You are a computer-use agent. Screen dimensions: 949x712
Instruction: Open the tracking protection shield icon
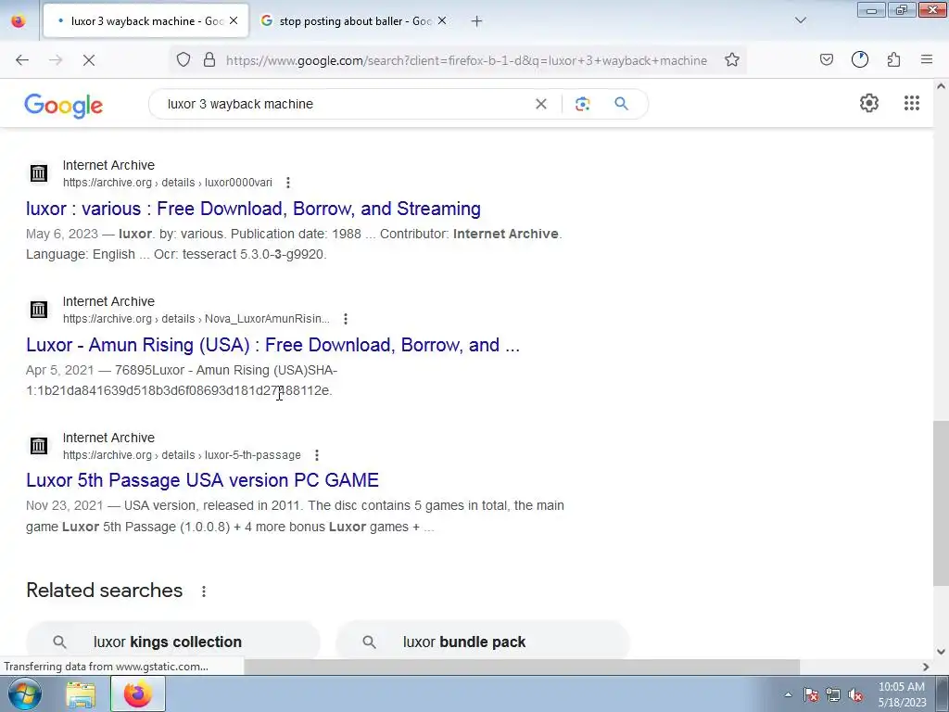[183, 59]
